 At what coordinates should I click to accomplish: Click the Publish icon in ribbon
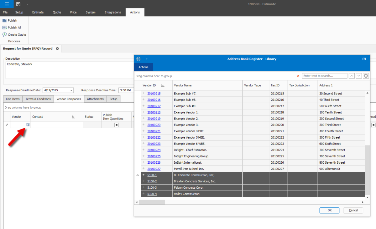pyautogui.click(x=5, y=20)
